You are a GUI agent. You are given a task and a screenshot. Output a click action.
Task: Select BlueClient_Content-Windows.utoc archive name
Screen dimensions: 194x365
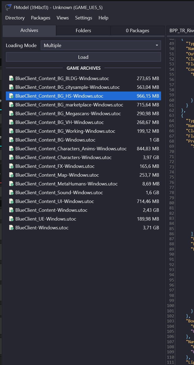point(51,210)
